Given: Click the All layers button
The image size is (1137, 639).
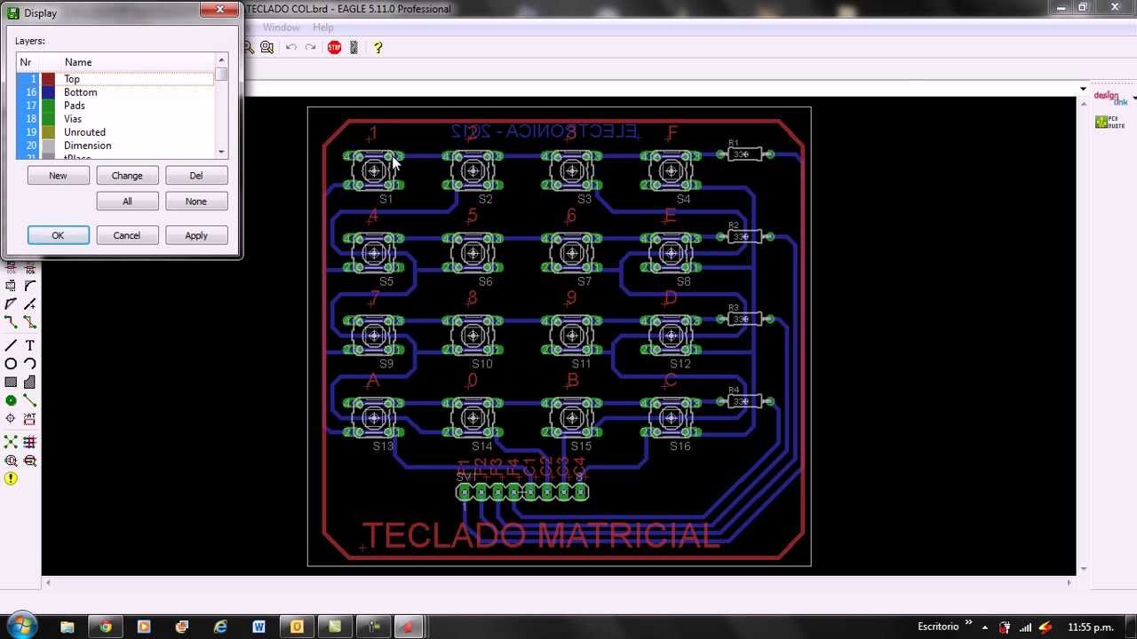Looking at the screenshot, I should pyautogui.click(x=127, y=201).
